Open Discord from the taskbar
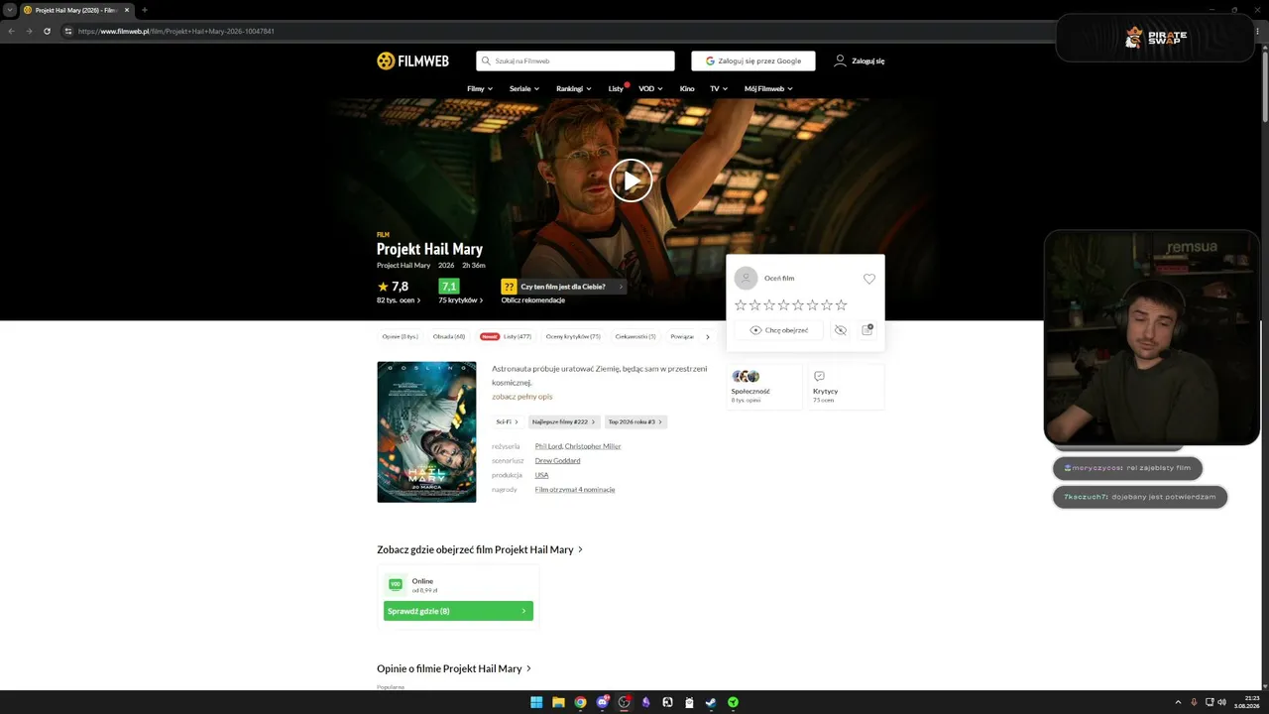 coord(603,703)
